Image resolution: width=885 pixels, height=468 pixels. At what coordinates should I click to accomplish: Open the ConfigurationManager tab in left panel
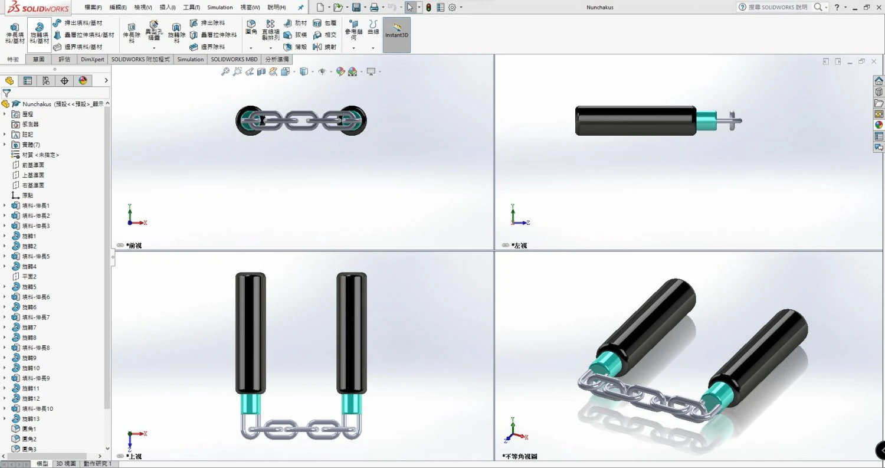coord(46,81)
